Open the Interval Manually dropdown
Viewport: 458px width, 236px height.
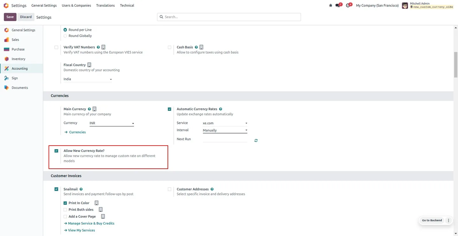click(x=225, y=130)
